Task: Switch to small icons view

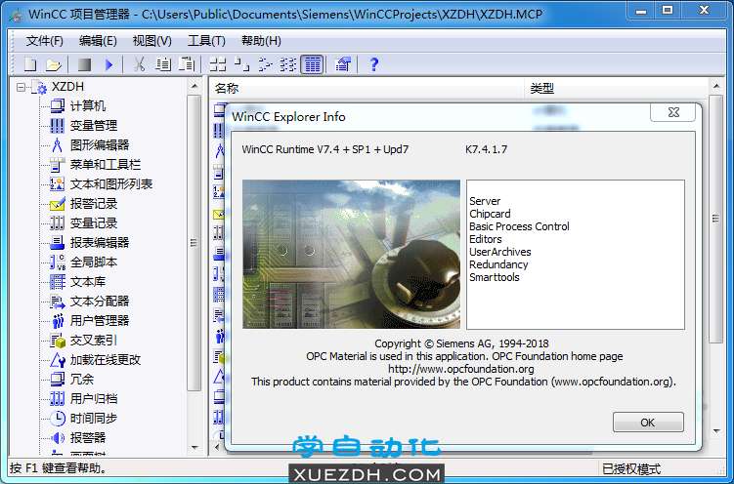Action: tap(241, 64)
